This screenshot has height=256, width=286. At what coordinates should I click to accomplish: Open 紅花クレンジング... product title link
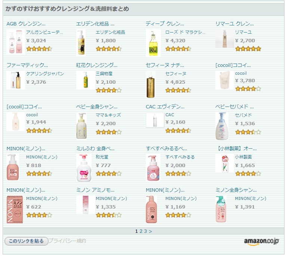97,65
